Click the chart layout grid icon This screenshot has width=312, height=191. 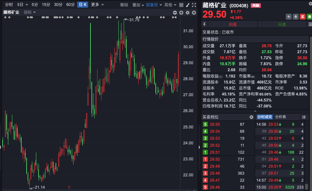(182, 5)
